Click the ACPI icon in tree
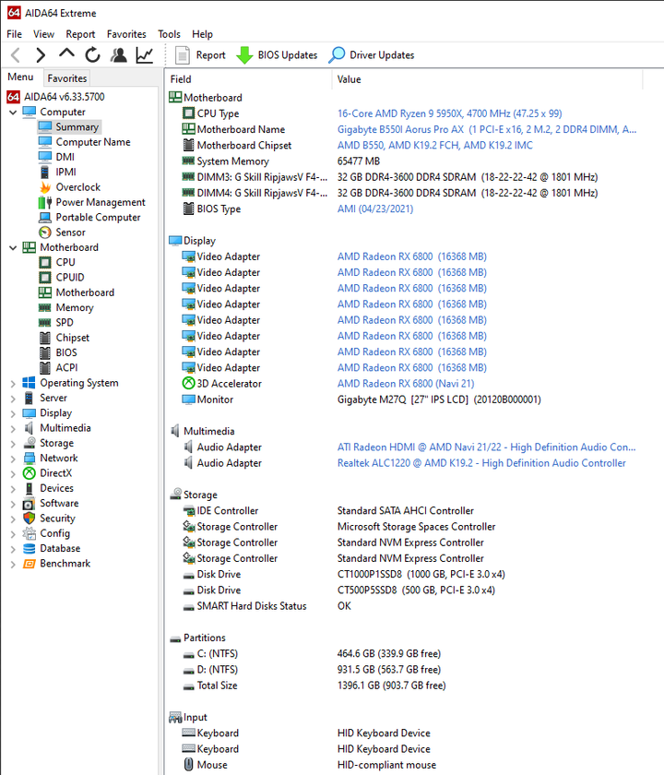The height and width of the screenshot is (775, 664). click(45, 368)
